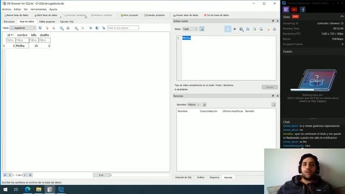Click the delete record icon
This screenshot has height=194, width=345.
(x=82, y=28)
